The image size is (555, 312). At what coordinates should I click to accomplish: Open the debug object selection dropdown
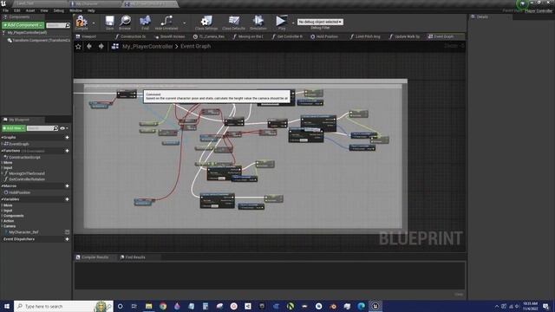pyautogui.click(x=320, y=22)
